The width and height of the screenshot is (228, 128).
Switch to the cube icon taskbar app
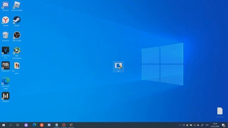[71, 125]
